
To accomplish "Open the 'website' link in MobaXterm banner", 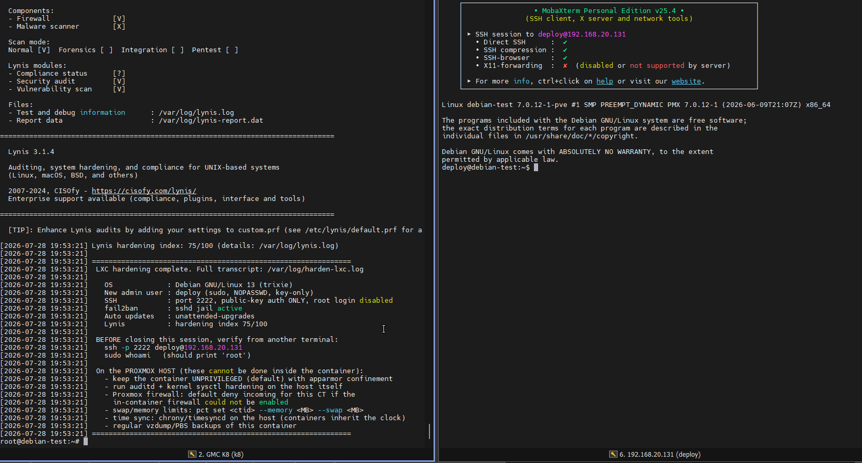I will 686,81.
